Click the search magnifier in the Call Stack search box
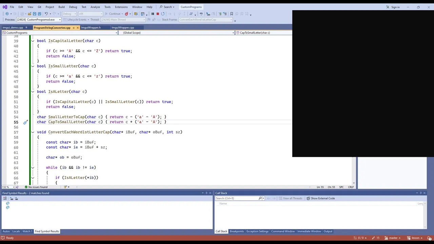Screen dimensions: 434x244 tap(260, 198)
